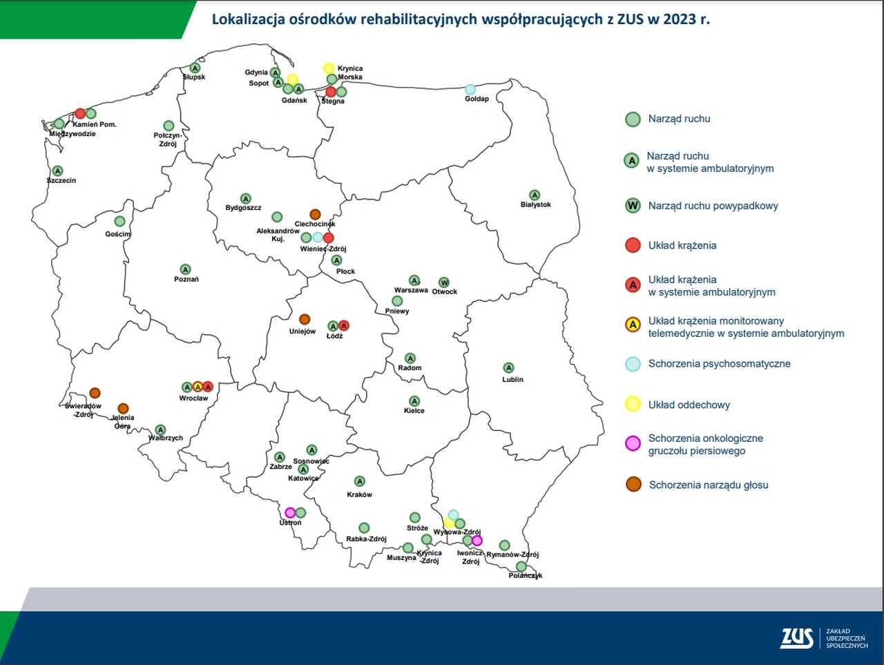The height and width of the screenshot is (665, 884).
Task: Select the Bydgoszcz marker
Action: [x=245, y=199]
